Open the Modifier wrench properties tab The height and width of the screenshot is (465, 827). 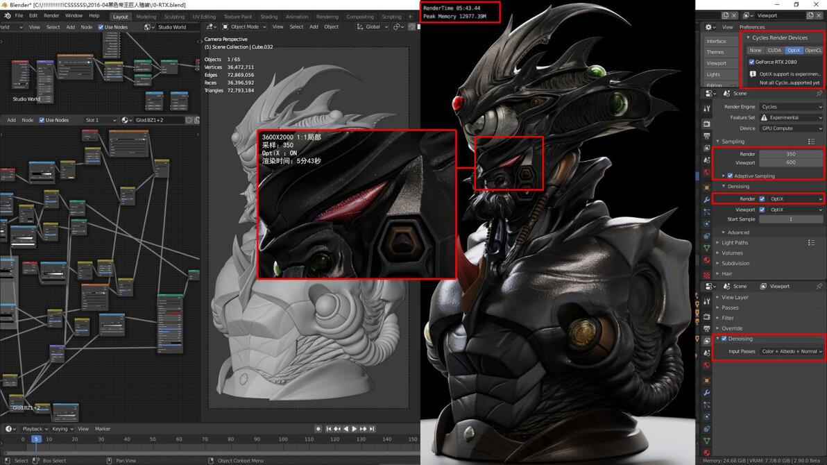707,200
